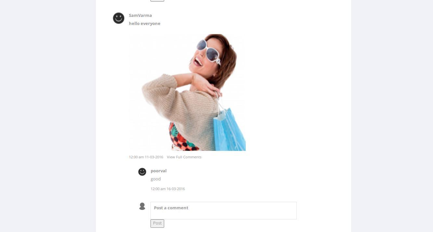The image size is (433, 232).
Task: Open View Full Comments
Action: pyautogui.click(x=184, y=157)
